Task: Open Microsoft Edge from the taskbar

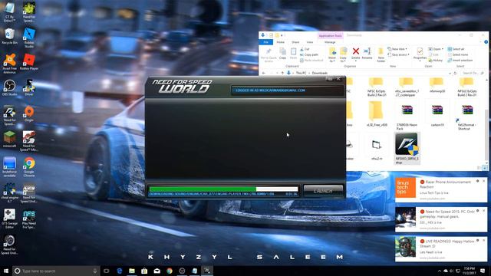Action: click(120, 271)
